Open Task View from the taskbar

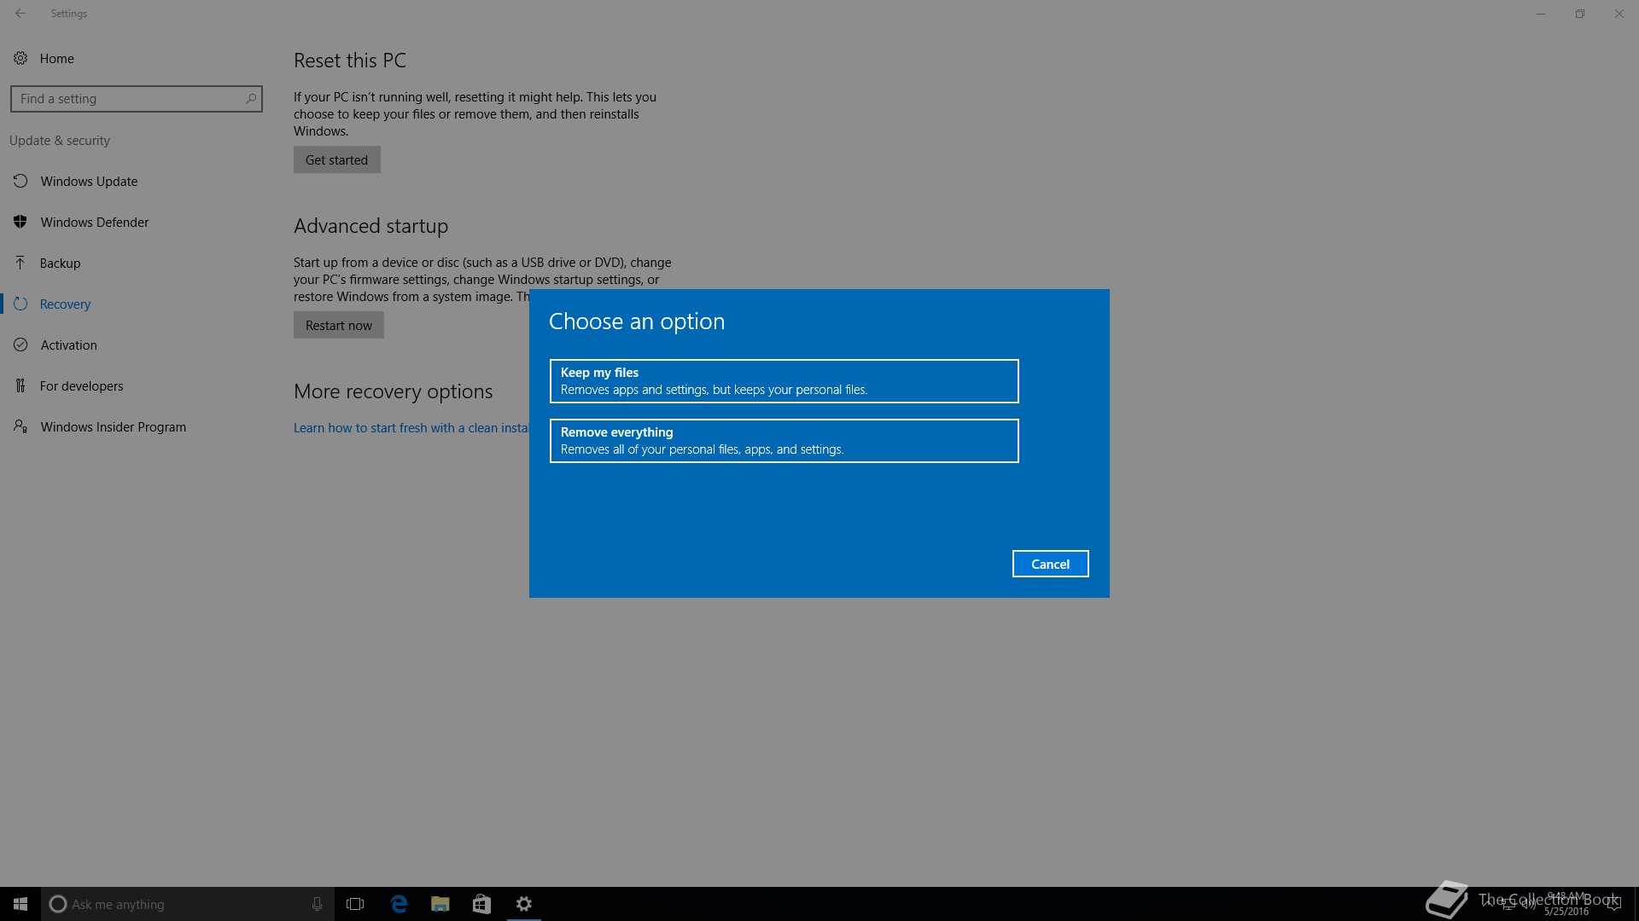355,904
